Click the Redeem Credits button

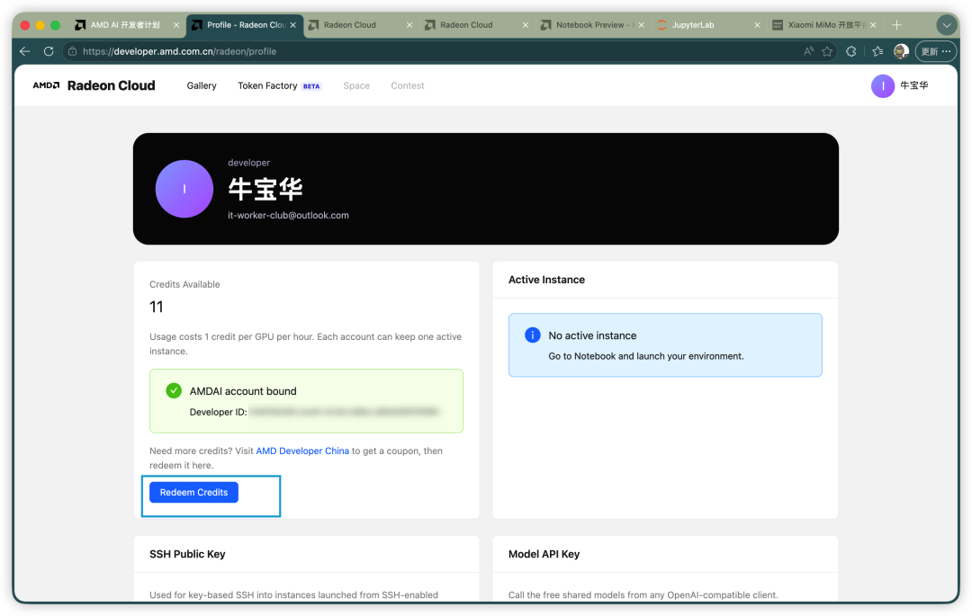coord(193,492)
